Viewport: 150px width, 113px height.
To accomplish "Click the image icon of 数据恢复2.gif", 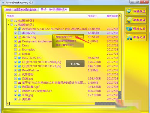I will [x=19, y=87].
